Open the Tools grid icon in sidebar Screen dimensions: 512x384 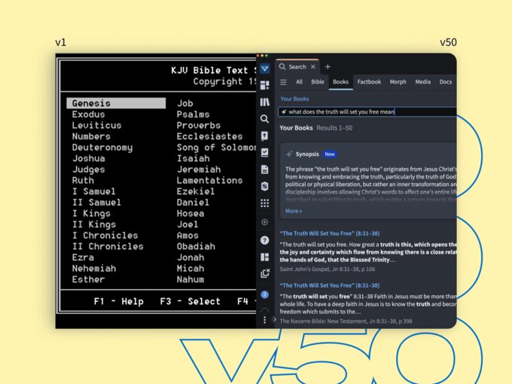click(x=265, y=203)
